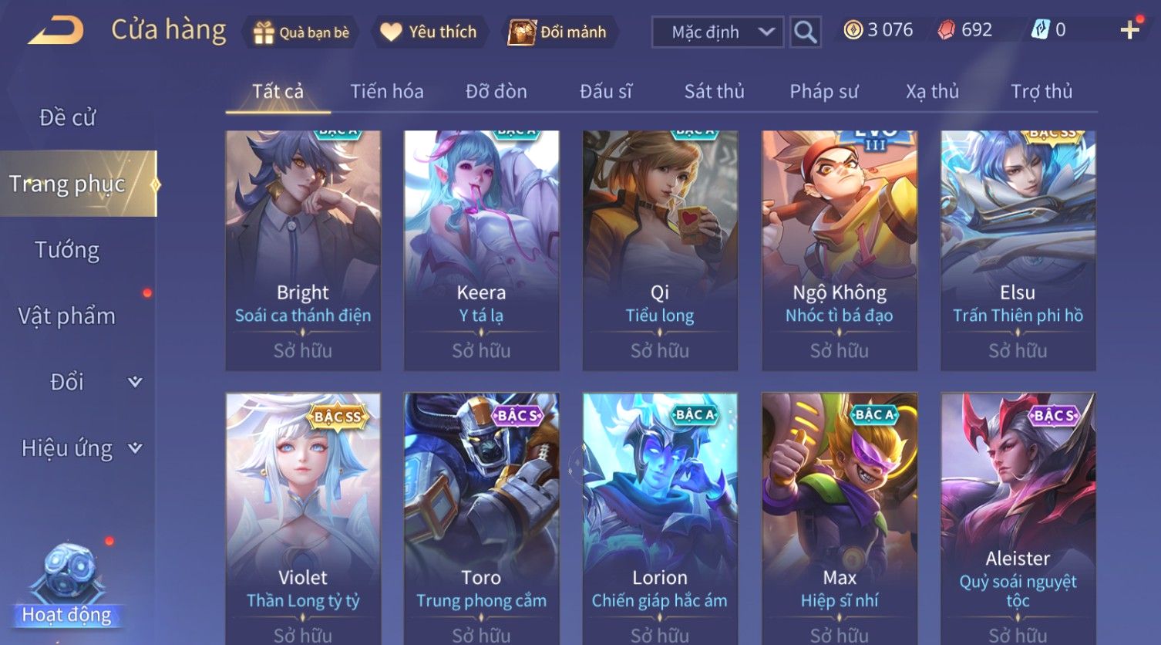This screenshot has height=645, width=1161.
Task: Open Tướng in the sidebar
Action: tap(67, 250)
